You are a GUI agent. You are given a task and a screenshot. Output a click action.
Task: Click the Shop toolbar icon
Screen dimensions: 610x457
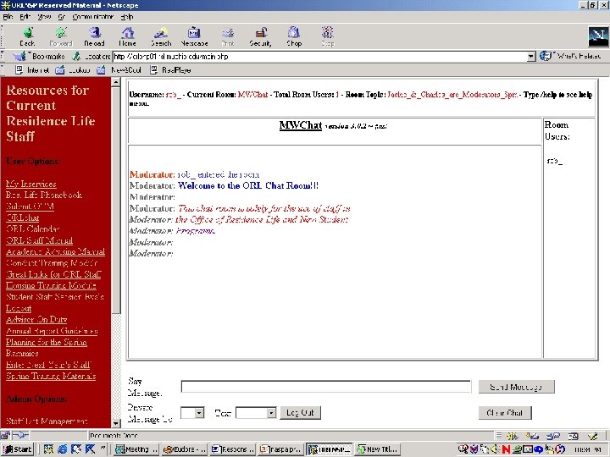coord(294,37)
